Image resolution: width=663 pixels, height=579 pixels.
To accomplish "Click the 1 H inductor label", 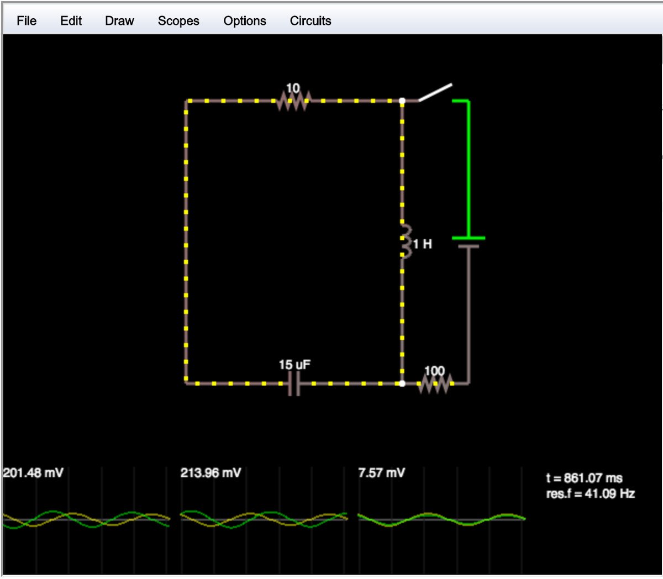I will (423, 244).
